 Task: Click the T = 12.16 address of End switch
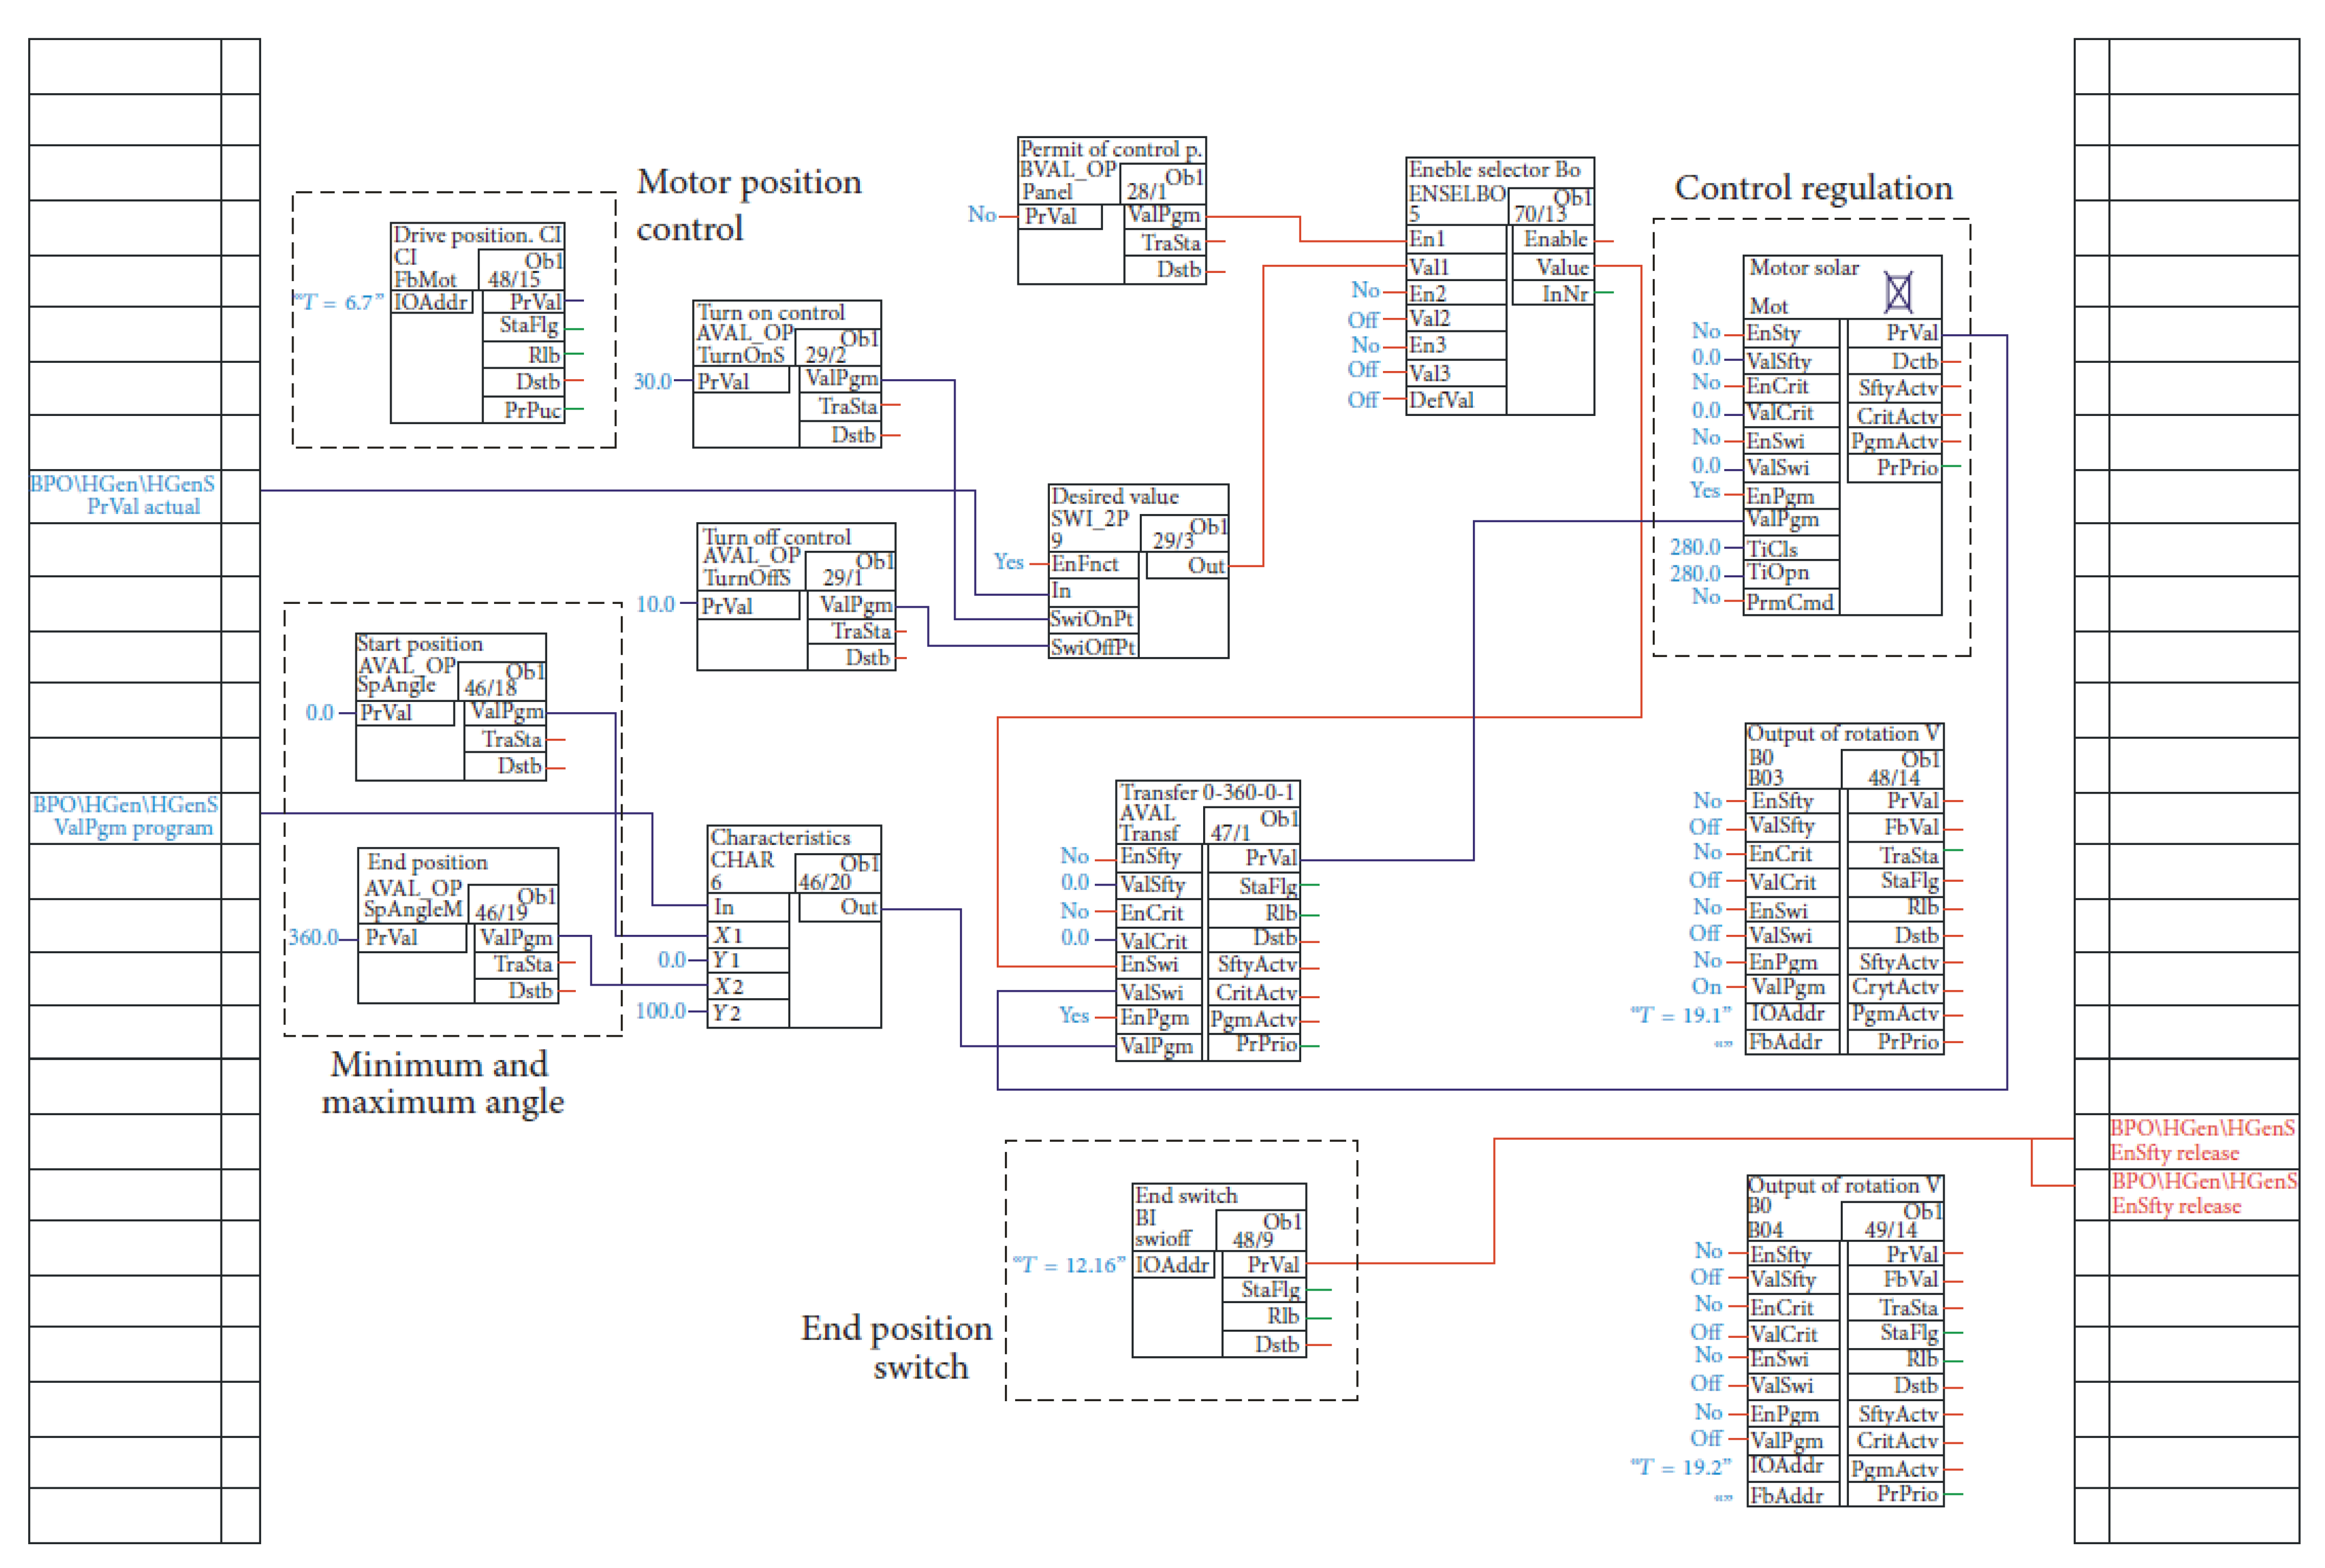click(x=1069, y=1265)
